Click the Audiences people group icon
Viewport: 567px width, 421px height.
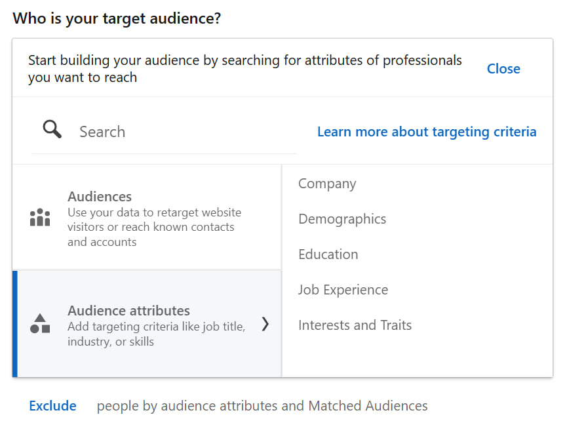pos(40,217)
